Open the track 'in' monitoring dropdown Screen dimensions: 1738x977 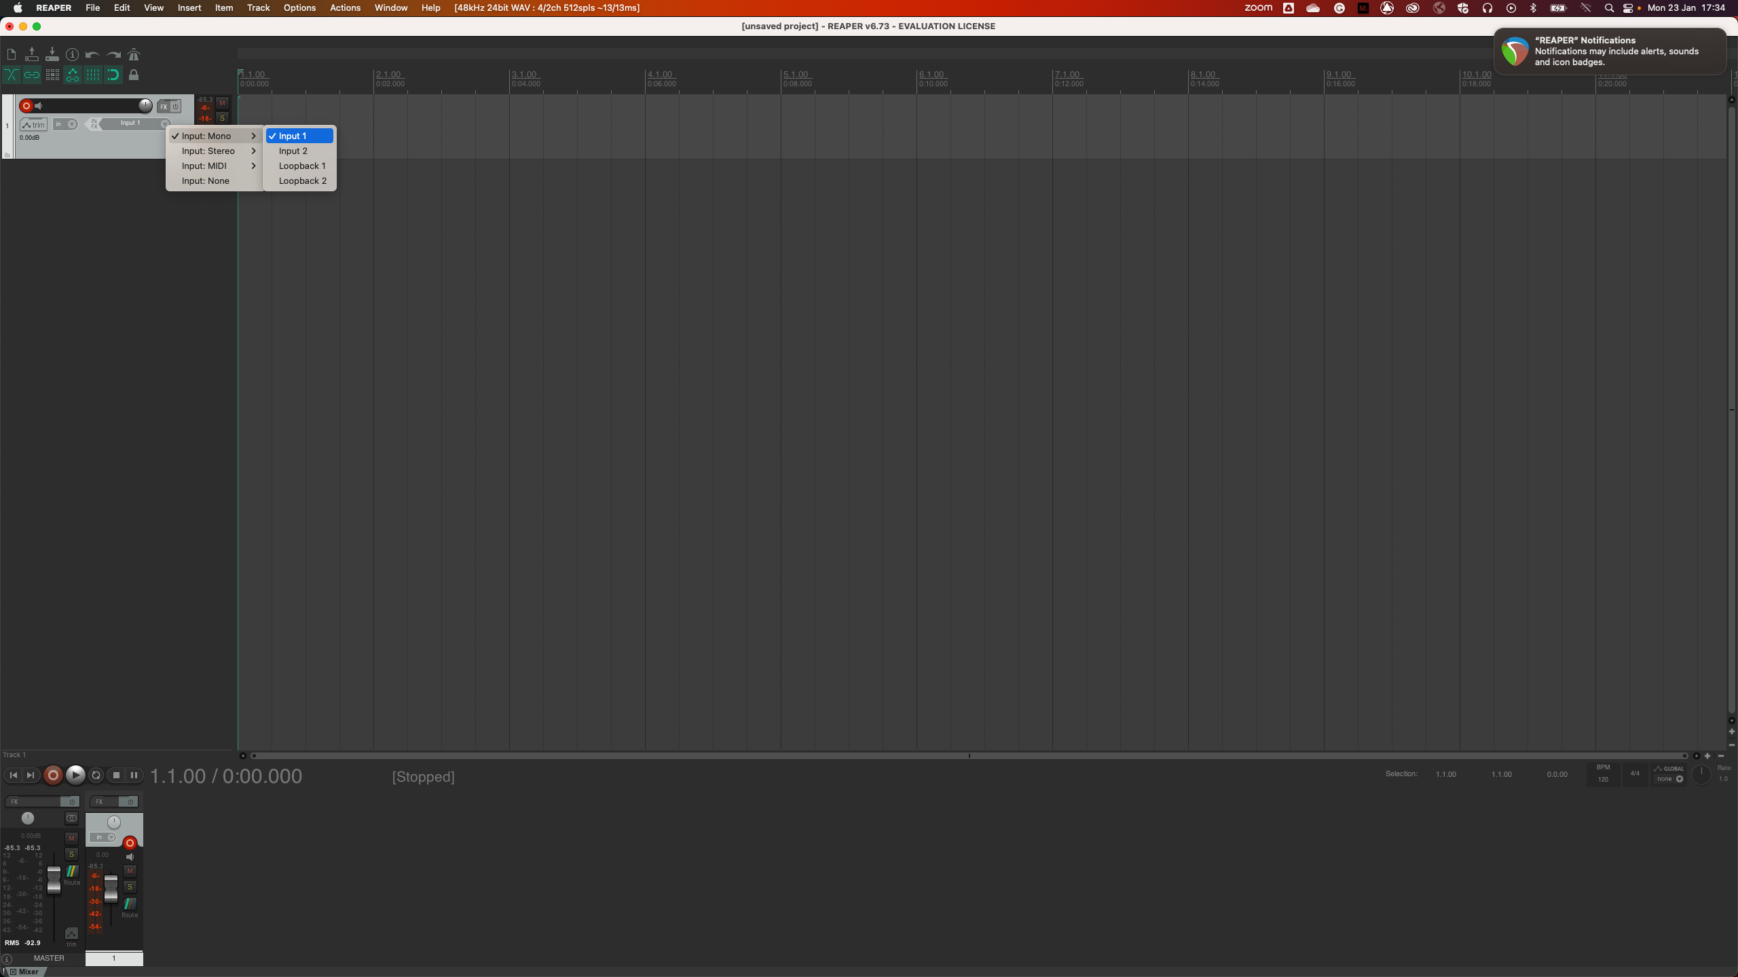click(x=65, y=124)
